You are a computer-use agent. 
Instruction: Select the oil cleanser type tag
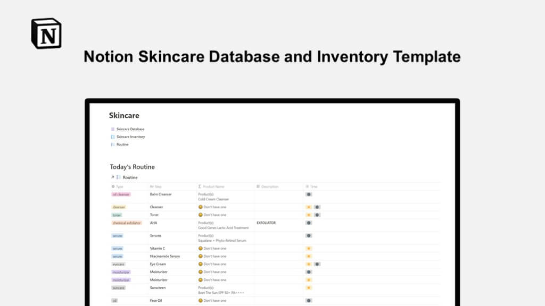[x=121, y=194]
